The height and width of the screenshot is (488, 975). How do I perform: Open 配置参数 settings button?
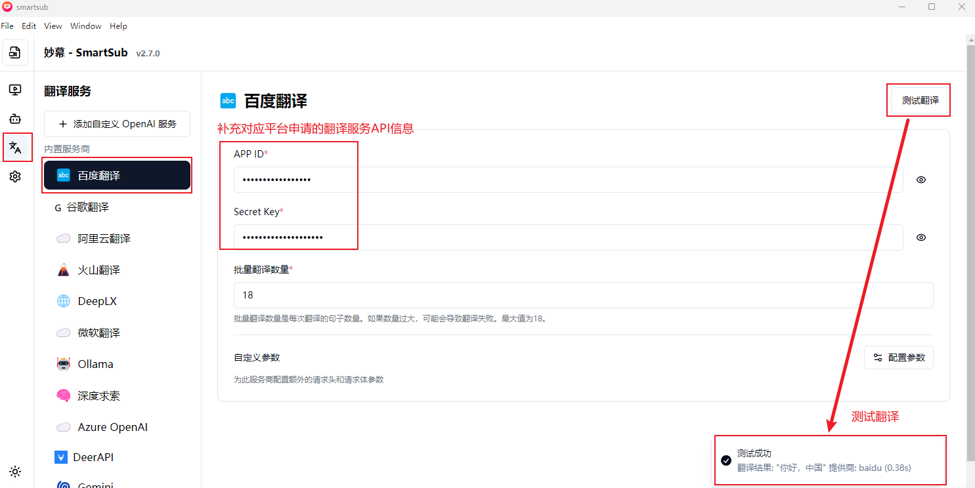point(899,357)
